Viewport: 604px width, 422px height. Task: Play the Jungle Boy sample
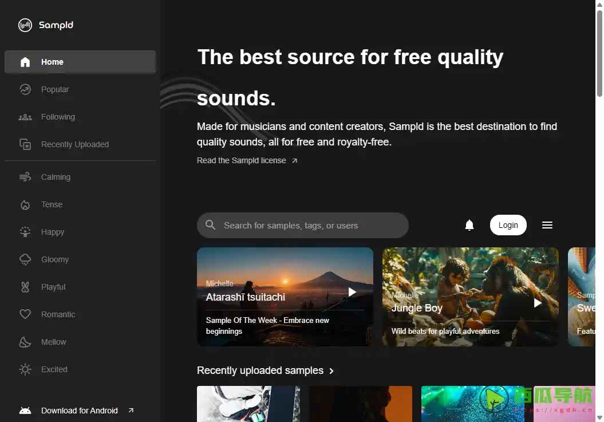click(x=538, y=303)
